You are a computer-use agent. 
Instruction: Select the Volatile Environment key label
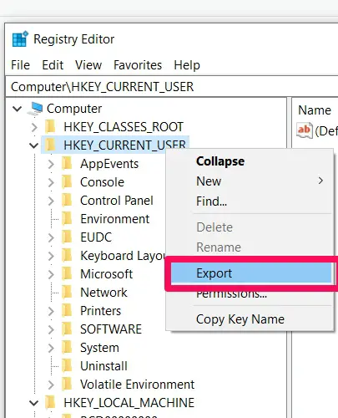click(138, 385)
